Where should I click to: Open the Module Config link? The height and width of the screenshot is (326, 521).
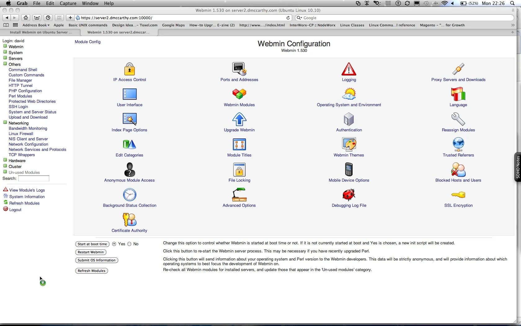(x=87, y=42)
